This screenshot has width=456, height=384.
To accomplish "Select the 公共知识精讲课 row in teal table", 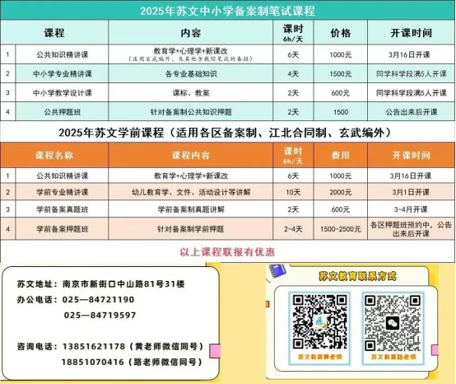I will tap(228, 54).
